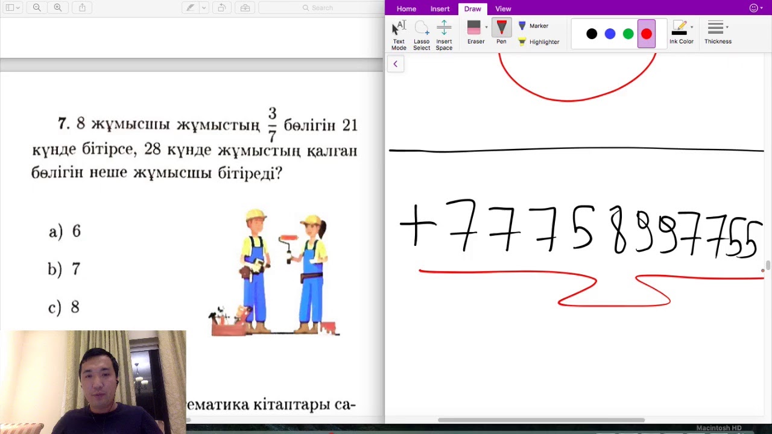Click the OneNote horizontal scrollbar
Viewport: 772px width, 434px height.
coord(542,420)
